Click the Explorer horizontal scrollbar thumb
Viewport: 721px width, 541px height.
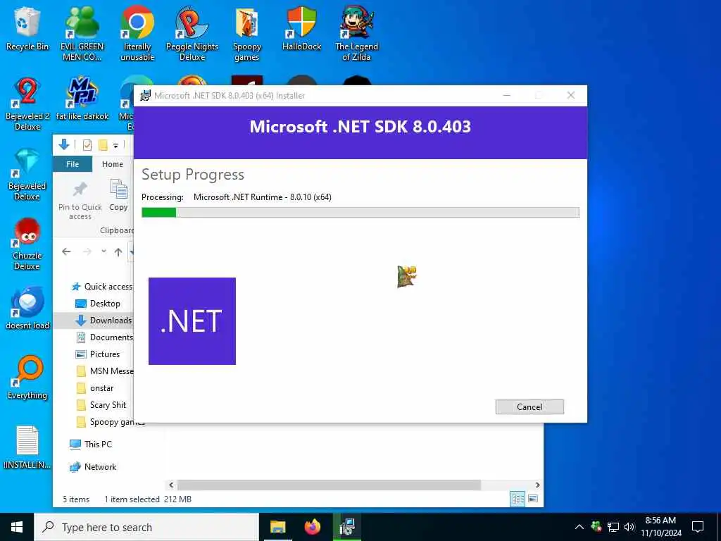330,485
